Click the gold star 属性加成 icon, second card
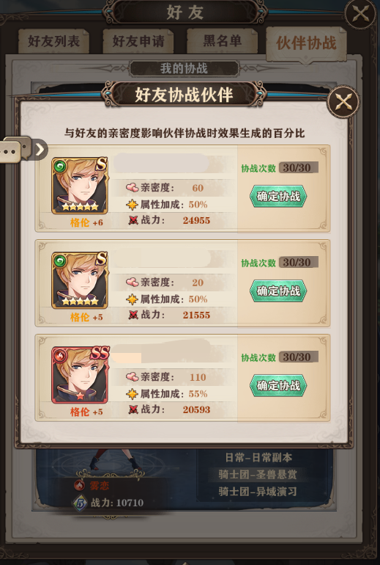 [132, 299]
